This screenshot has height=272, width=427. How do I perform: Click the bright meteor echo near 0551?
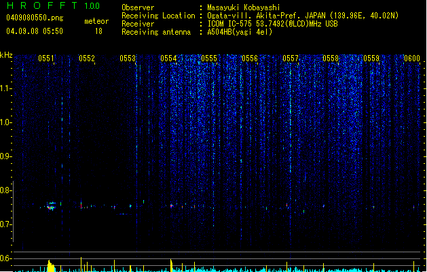[51, 206]
